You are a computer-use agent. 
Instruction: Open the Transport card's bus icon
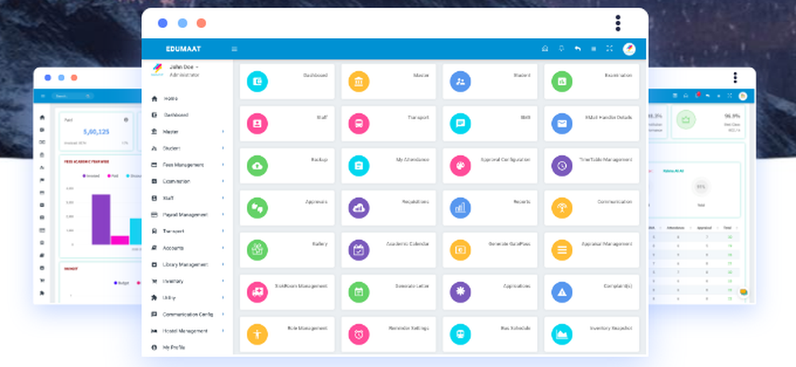tap(359, 123)
